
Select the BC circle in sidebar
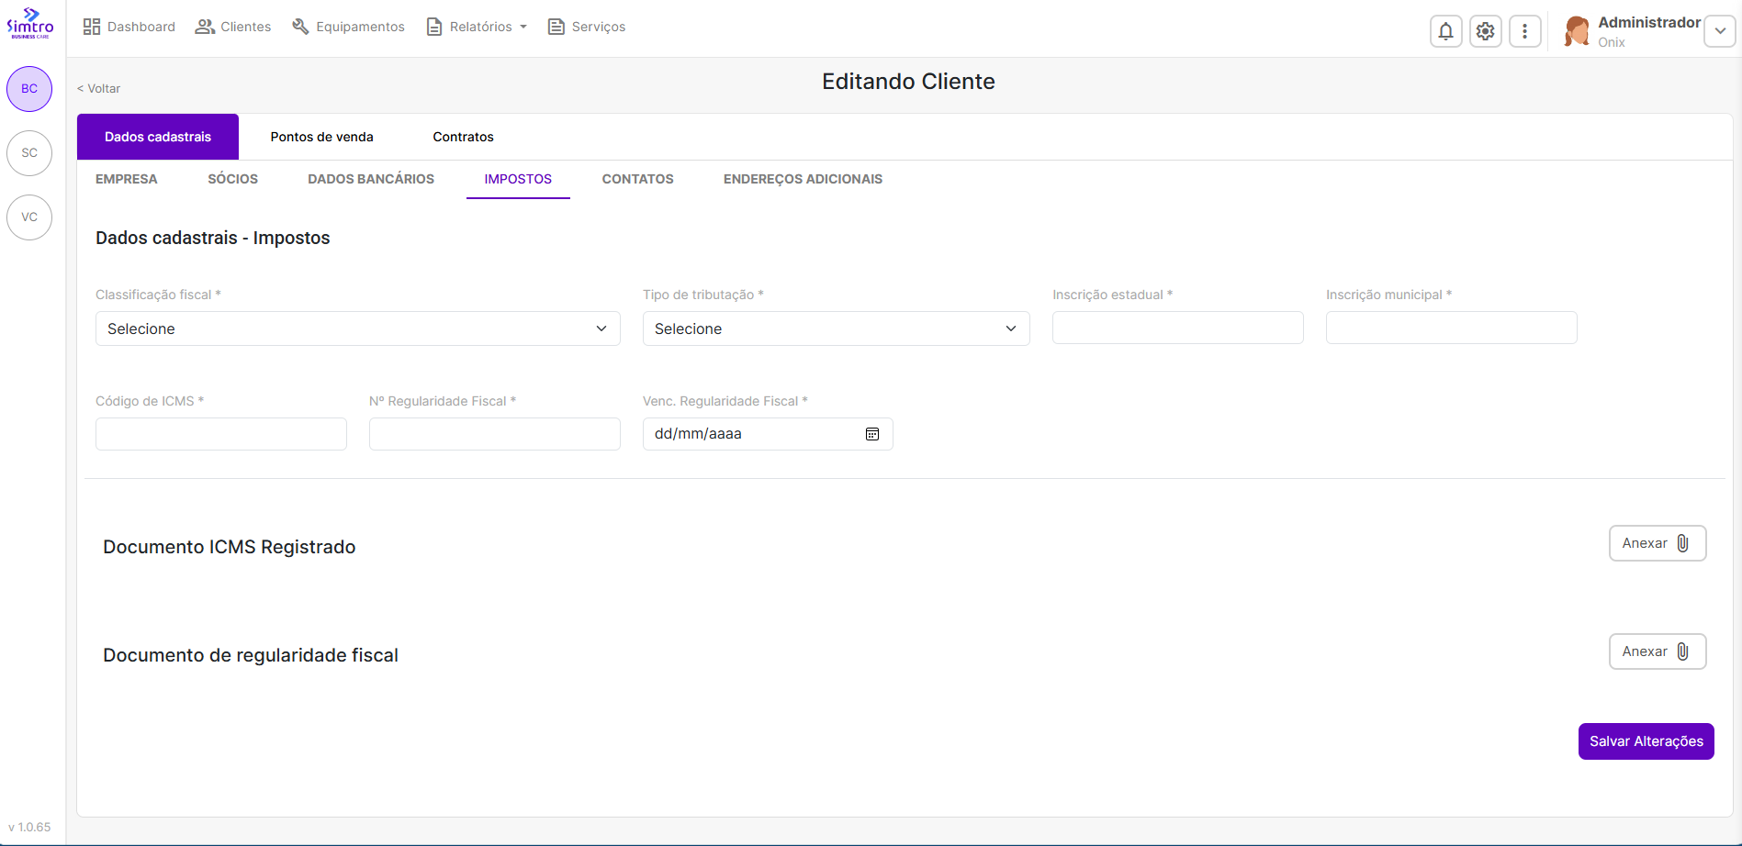point(29,89)
